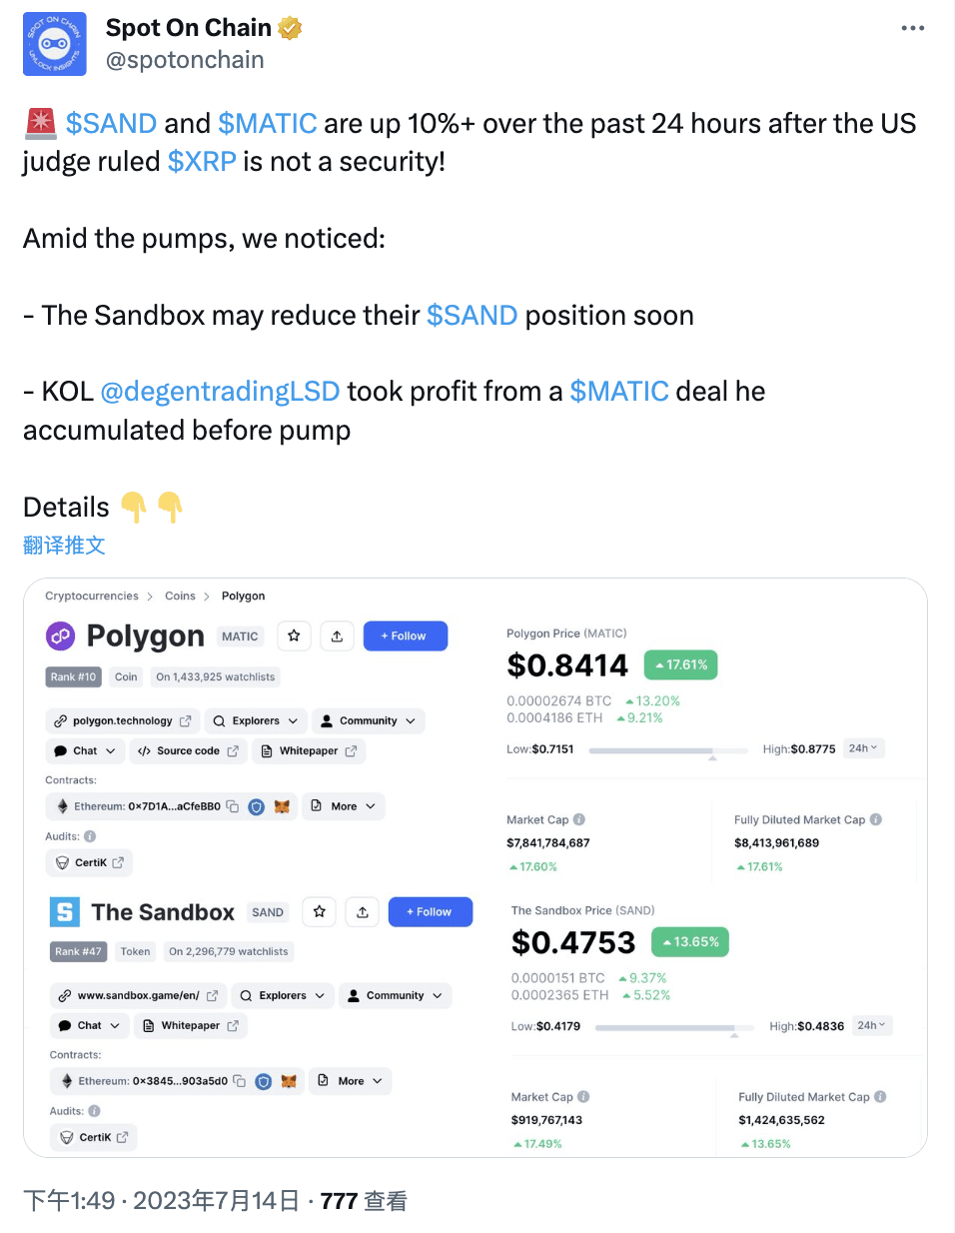
Task: Open Polygon 24h range dropdown
Action: click(x=864, y=748)
